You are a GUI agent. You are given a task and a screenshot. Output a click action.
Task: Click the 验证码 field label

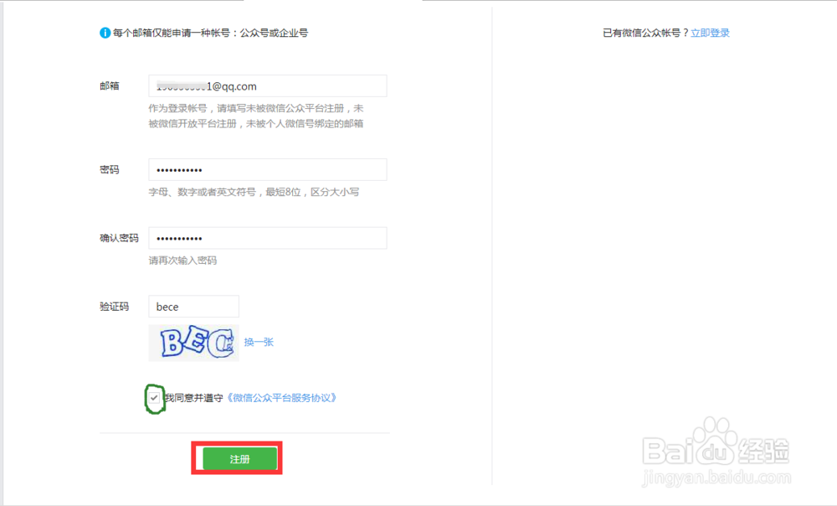coord(114,307)
